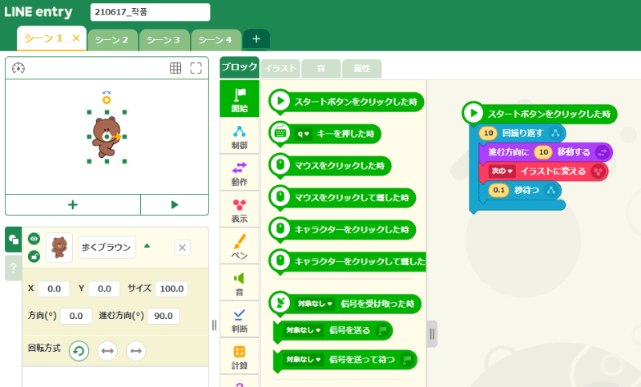Click repeat count 10 in 回繰り返す block

pos(488,133)
